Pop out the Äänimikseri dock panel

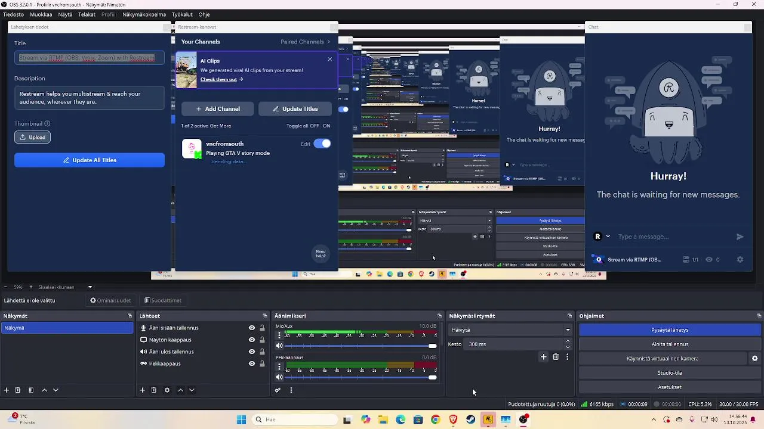click(439, 316)
